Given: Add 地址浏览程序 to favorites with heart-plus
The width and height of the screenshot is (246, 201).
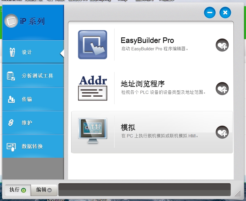Looking at the screenshot, I should [222, 89].
